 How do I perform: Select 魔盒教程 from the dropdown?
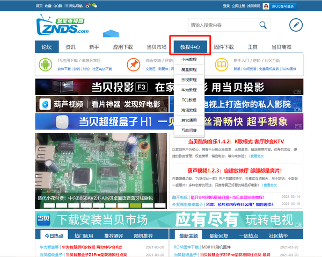tap(189, 69)
